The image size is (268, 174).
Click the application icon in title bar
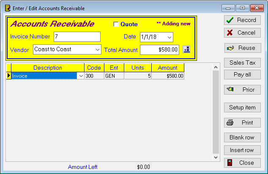tap(8, 8)
